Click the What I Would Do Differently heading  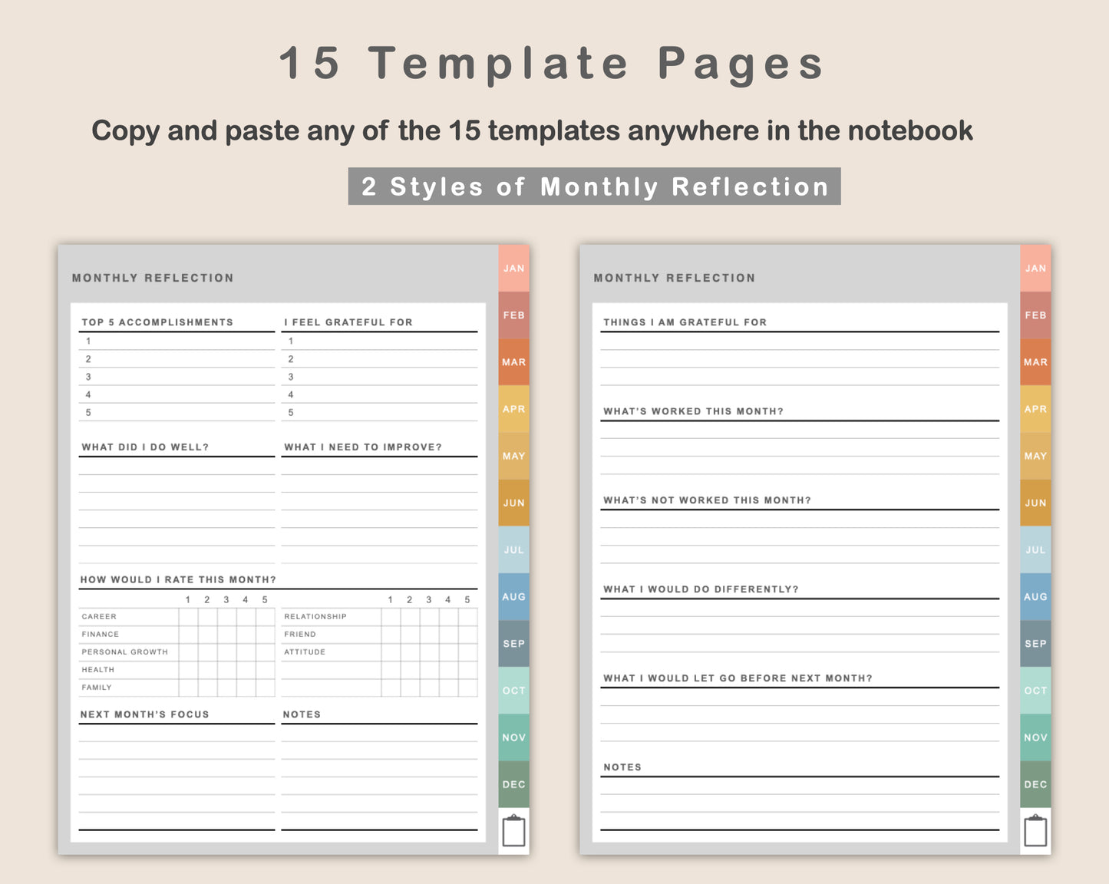pos(701,589)
